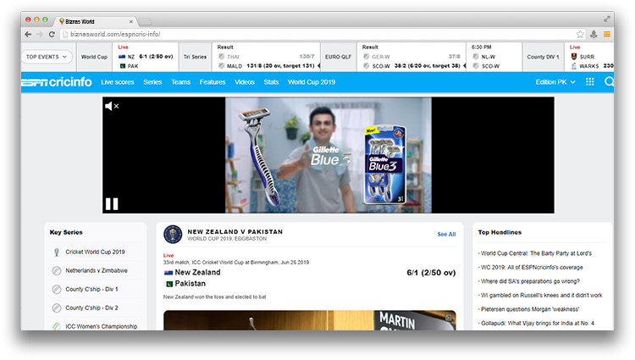Open the Series menu
635x360 pixels.
pos(152,82)
